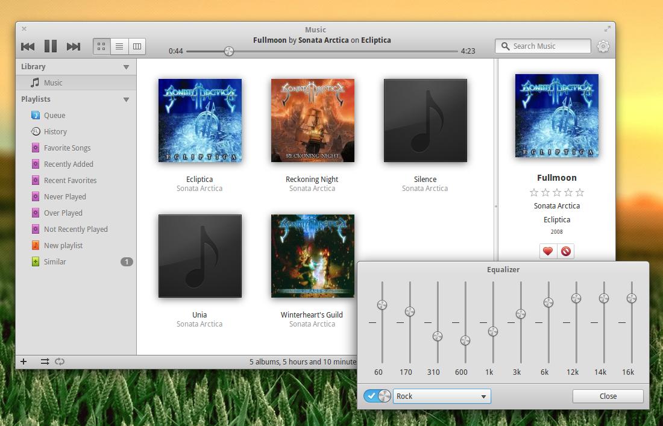The height and width of the screenshot is (426, 663).
Task: Toggle the equalizer on/off switch
Action: click(377, 396)
